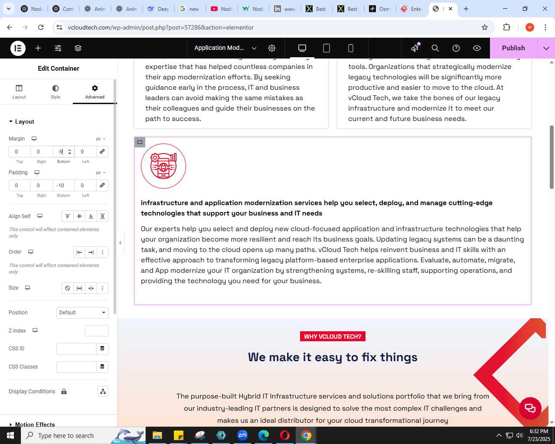Open browser tab search dropdown

[9, 9]
